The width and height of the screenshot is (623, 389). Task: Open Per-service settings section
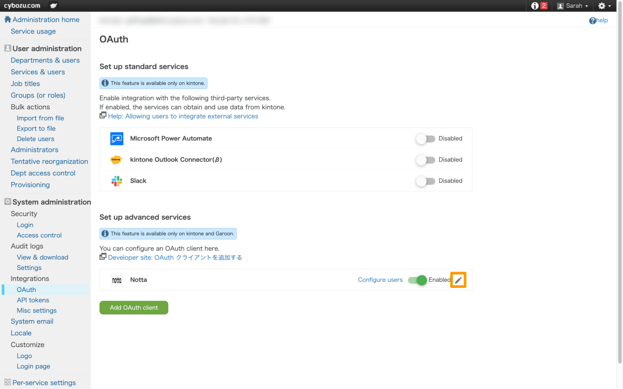click(44, 383)
